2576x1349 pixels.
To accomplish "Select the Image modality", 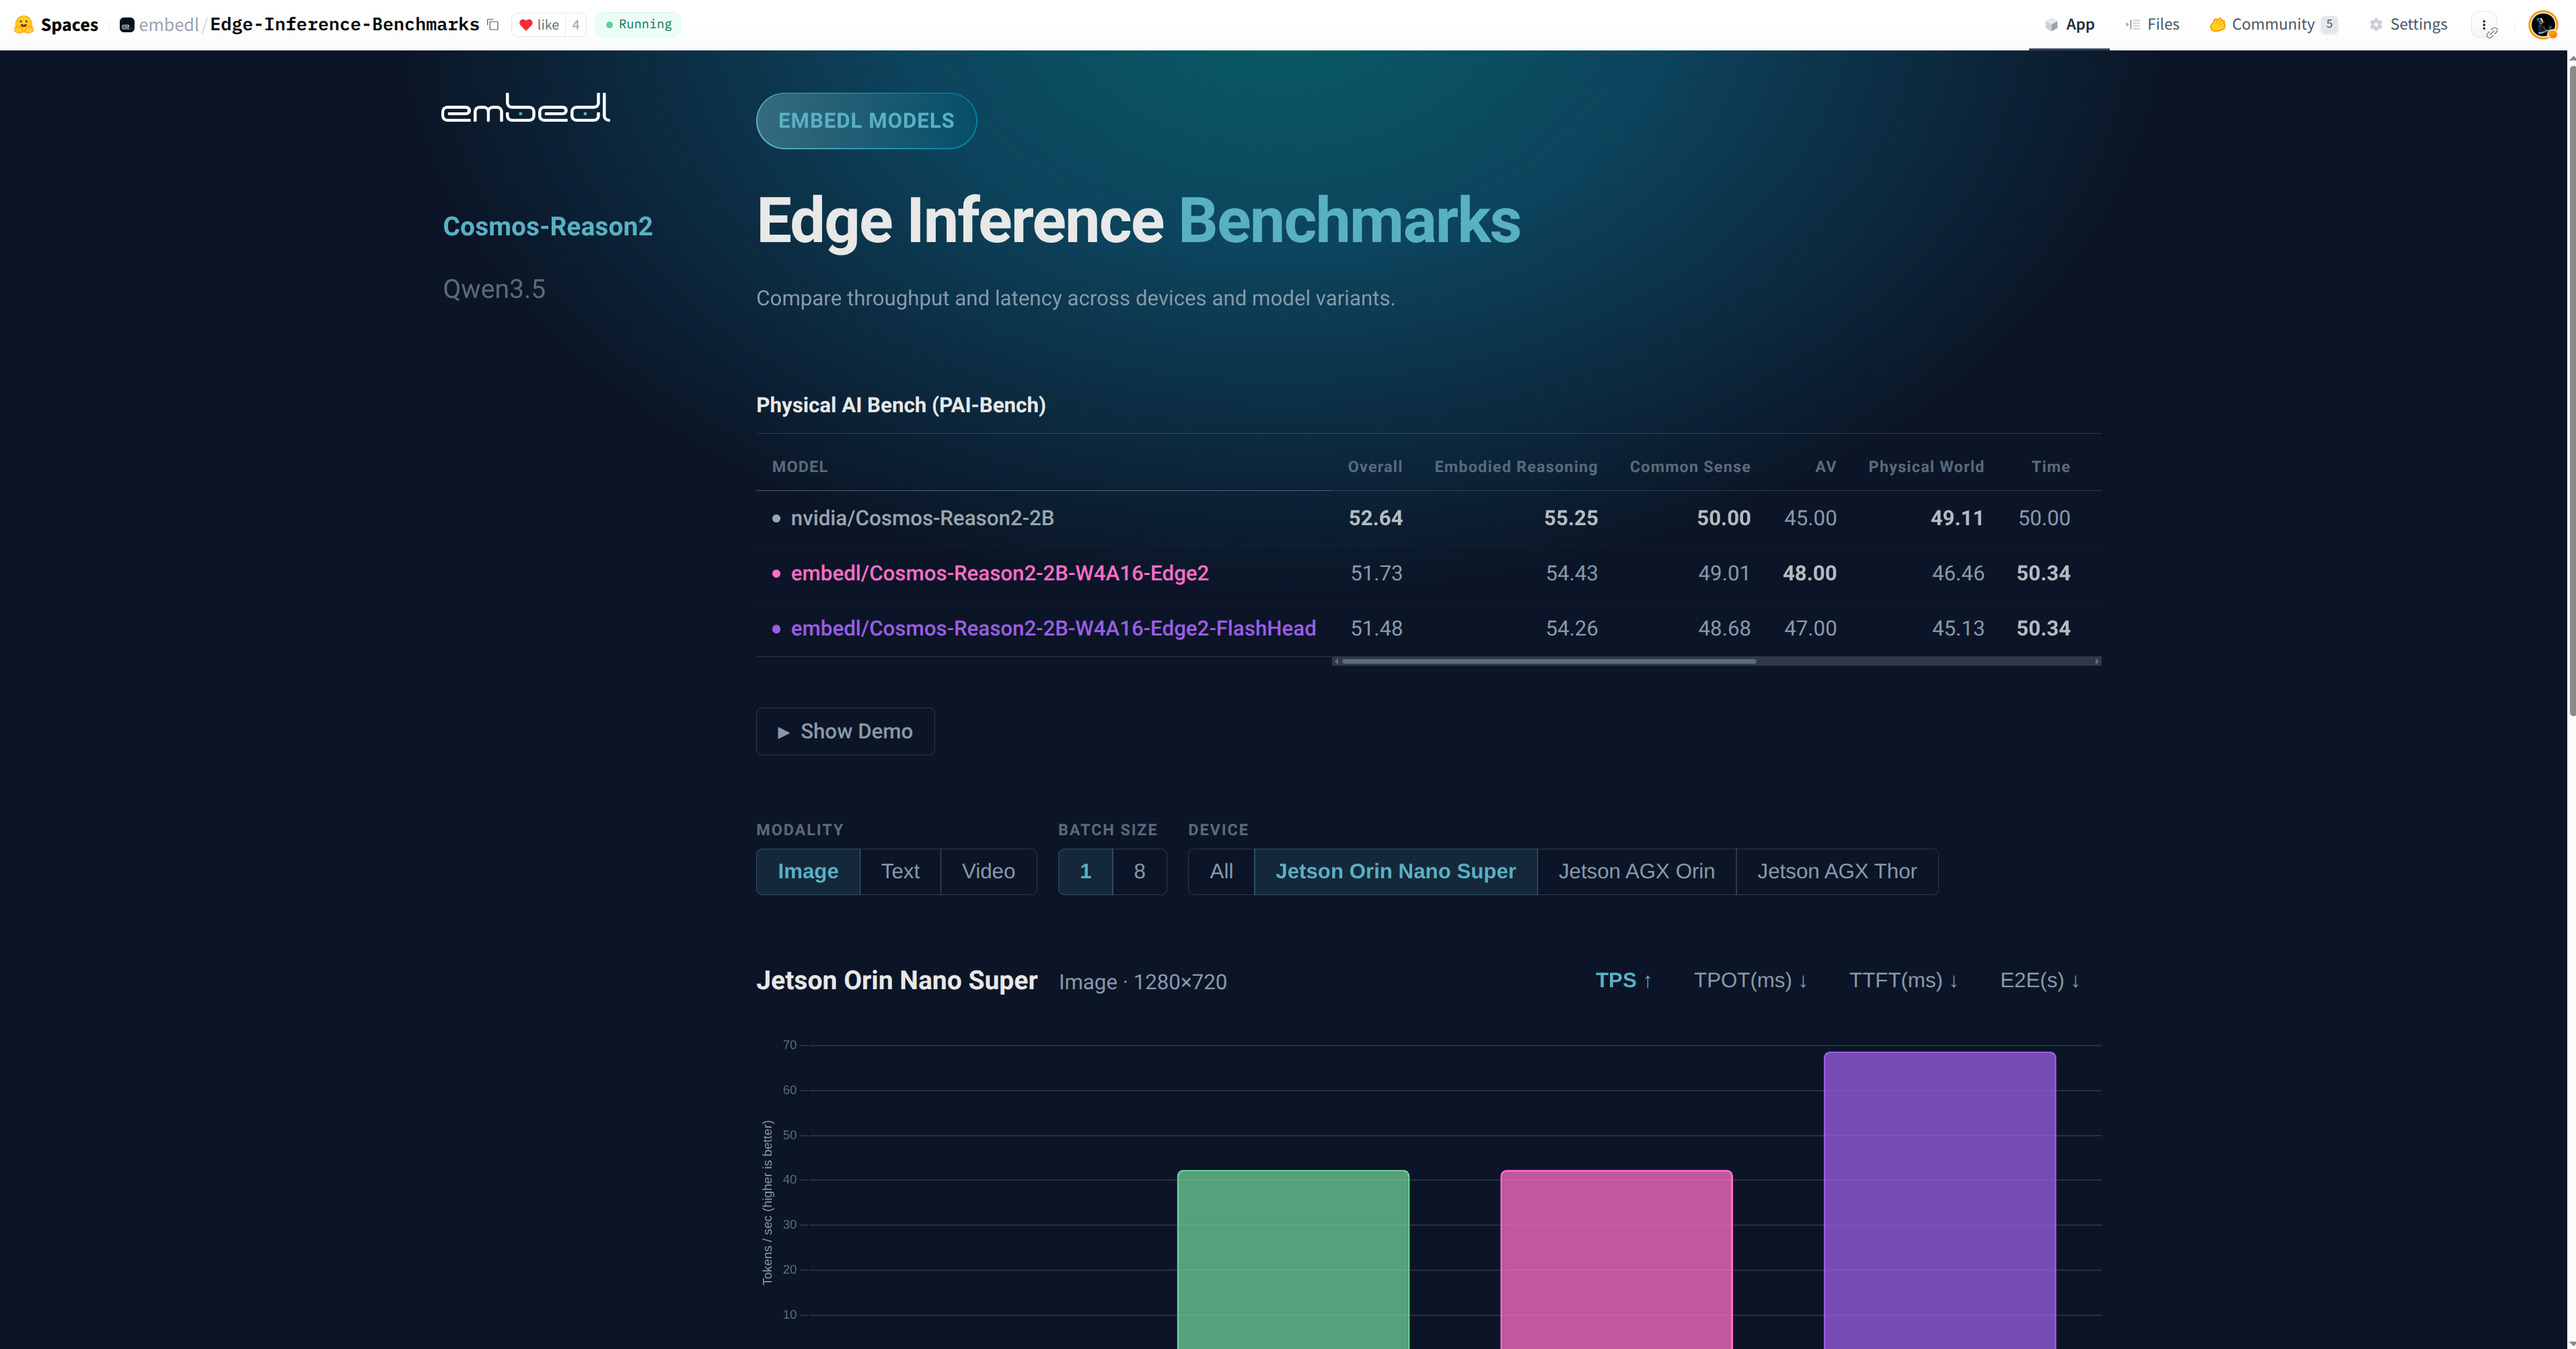I will click(808, 872).
